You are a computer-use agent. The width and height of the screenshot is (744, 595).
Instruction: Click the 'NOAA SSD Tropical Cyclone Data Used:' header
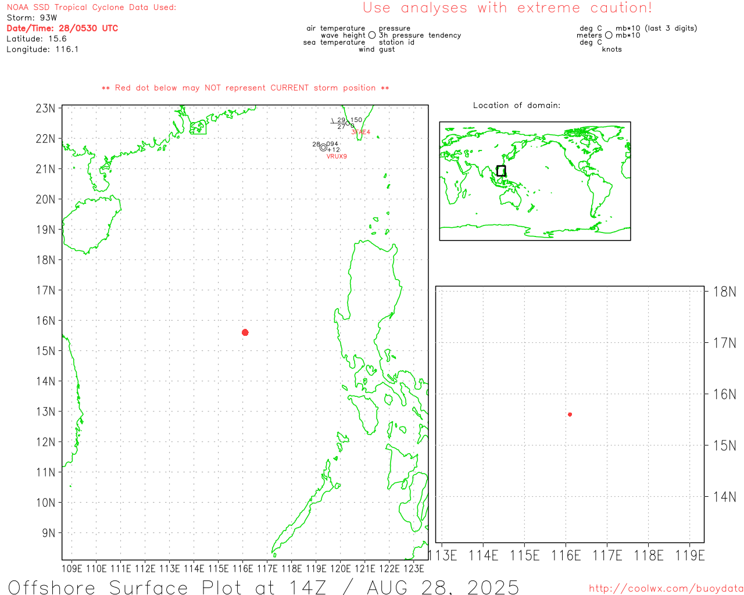91,8
